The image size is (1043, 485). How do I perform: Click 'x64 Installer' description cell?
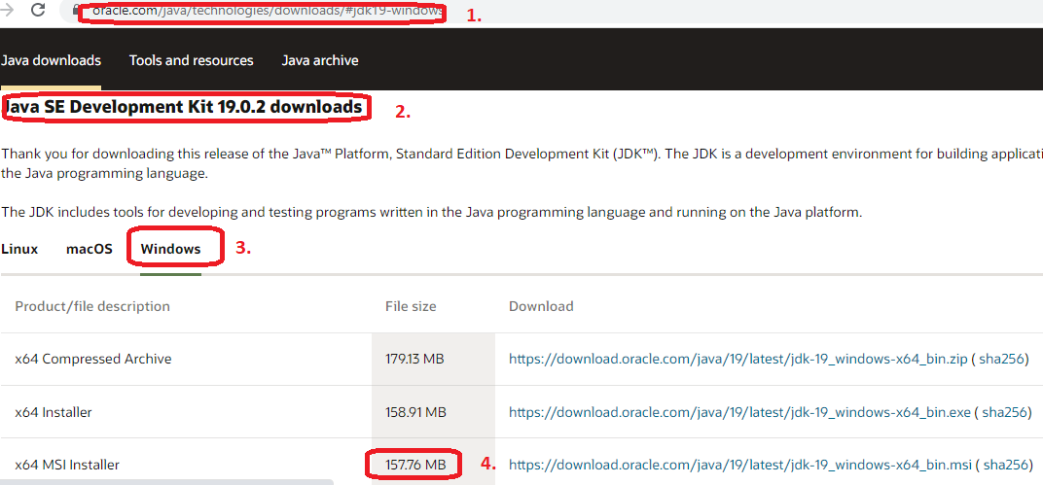coord(186,412)
